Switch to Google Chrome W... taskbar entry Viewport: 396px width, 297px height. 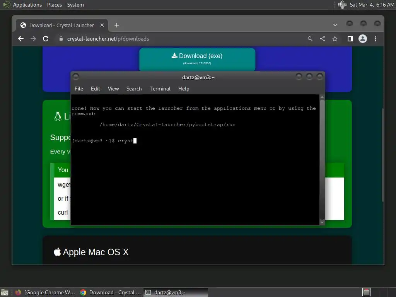click(45, 292)
